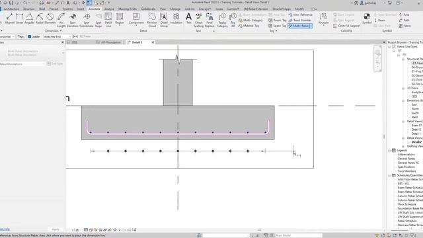Select the Arc Length dimension tool

[x=61, y=20]
